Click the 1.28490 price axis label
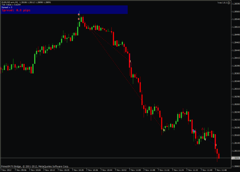Screen dimensions: 240x172 [x=236, y=35]
